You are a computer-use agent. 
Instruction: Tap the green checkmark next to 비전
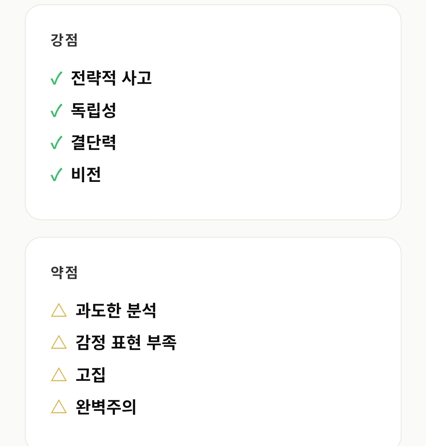point(56,175)
